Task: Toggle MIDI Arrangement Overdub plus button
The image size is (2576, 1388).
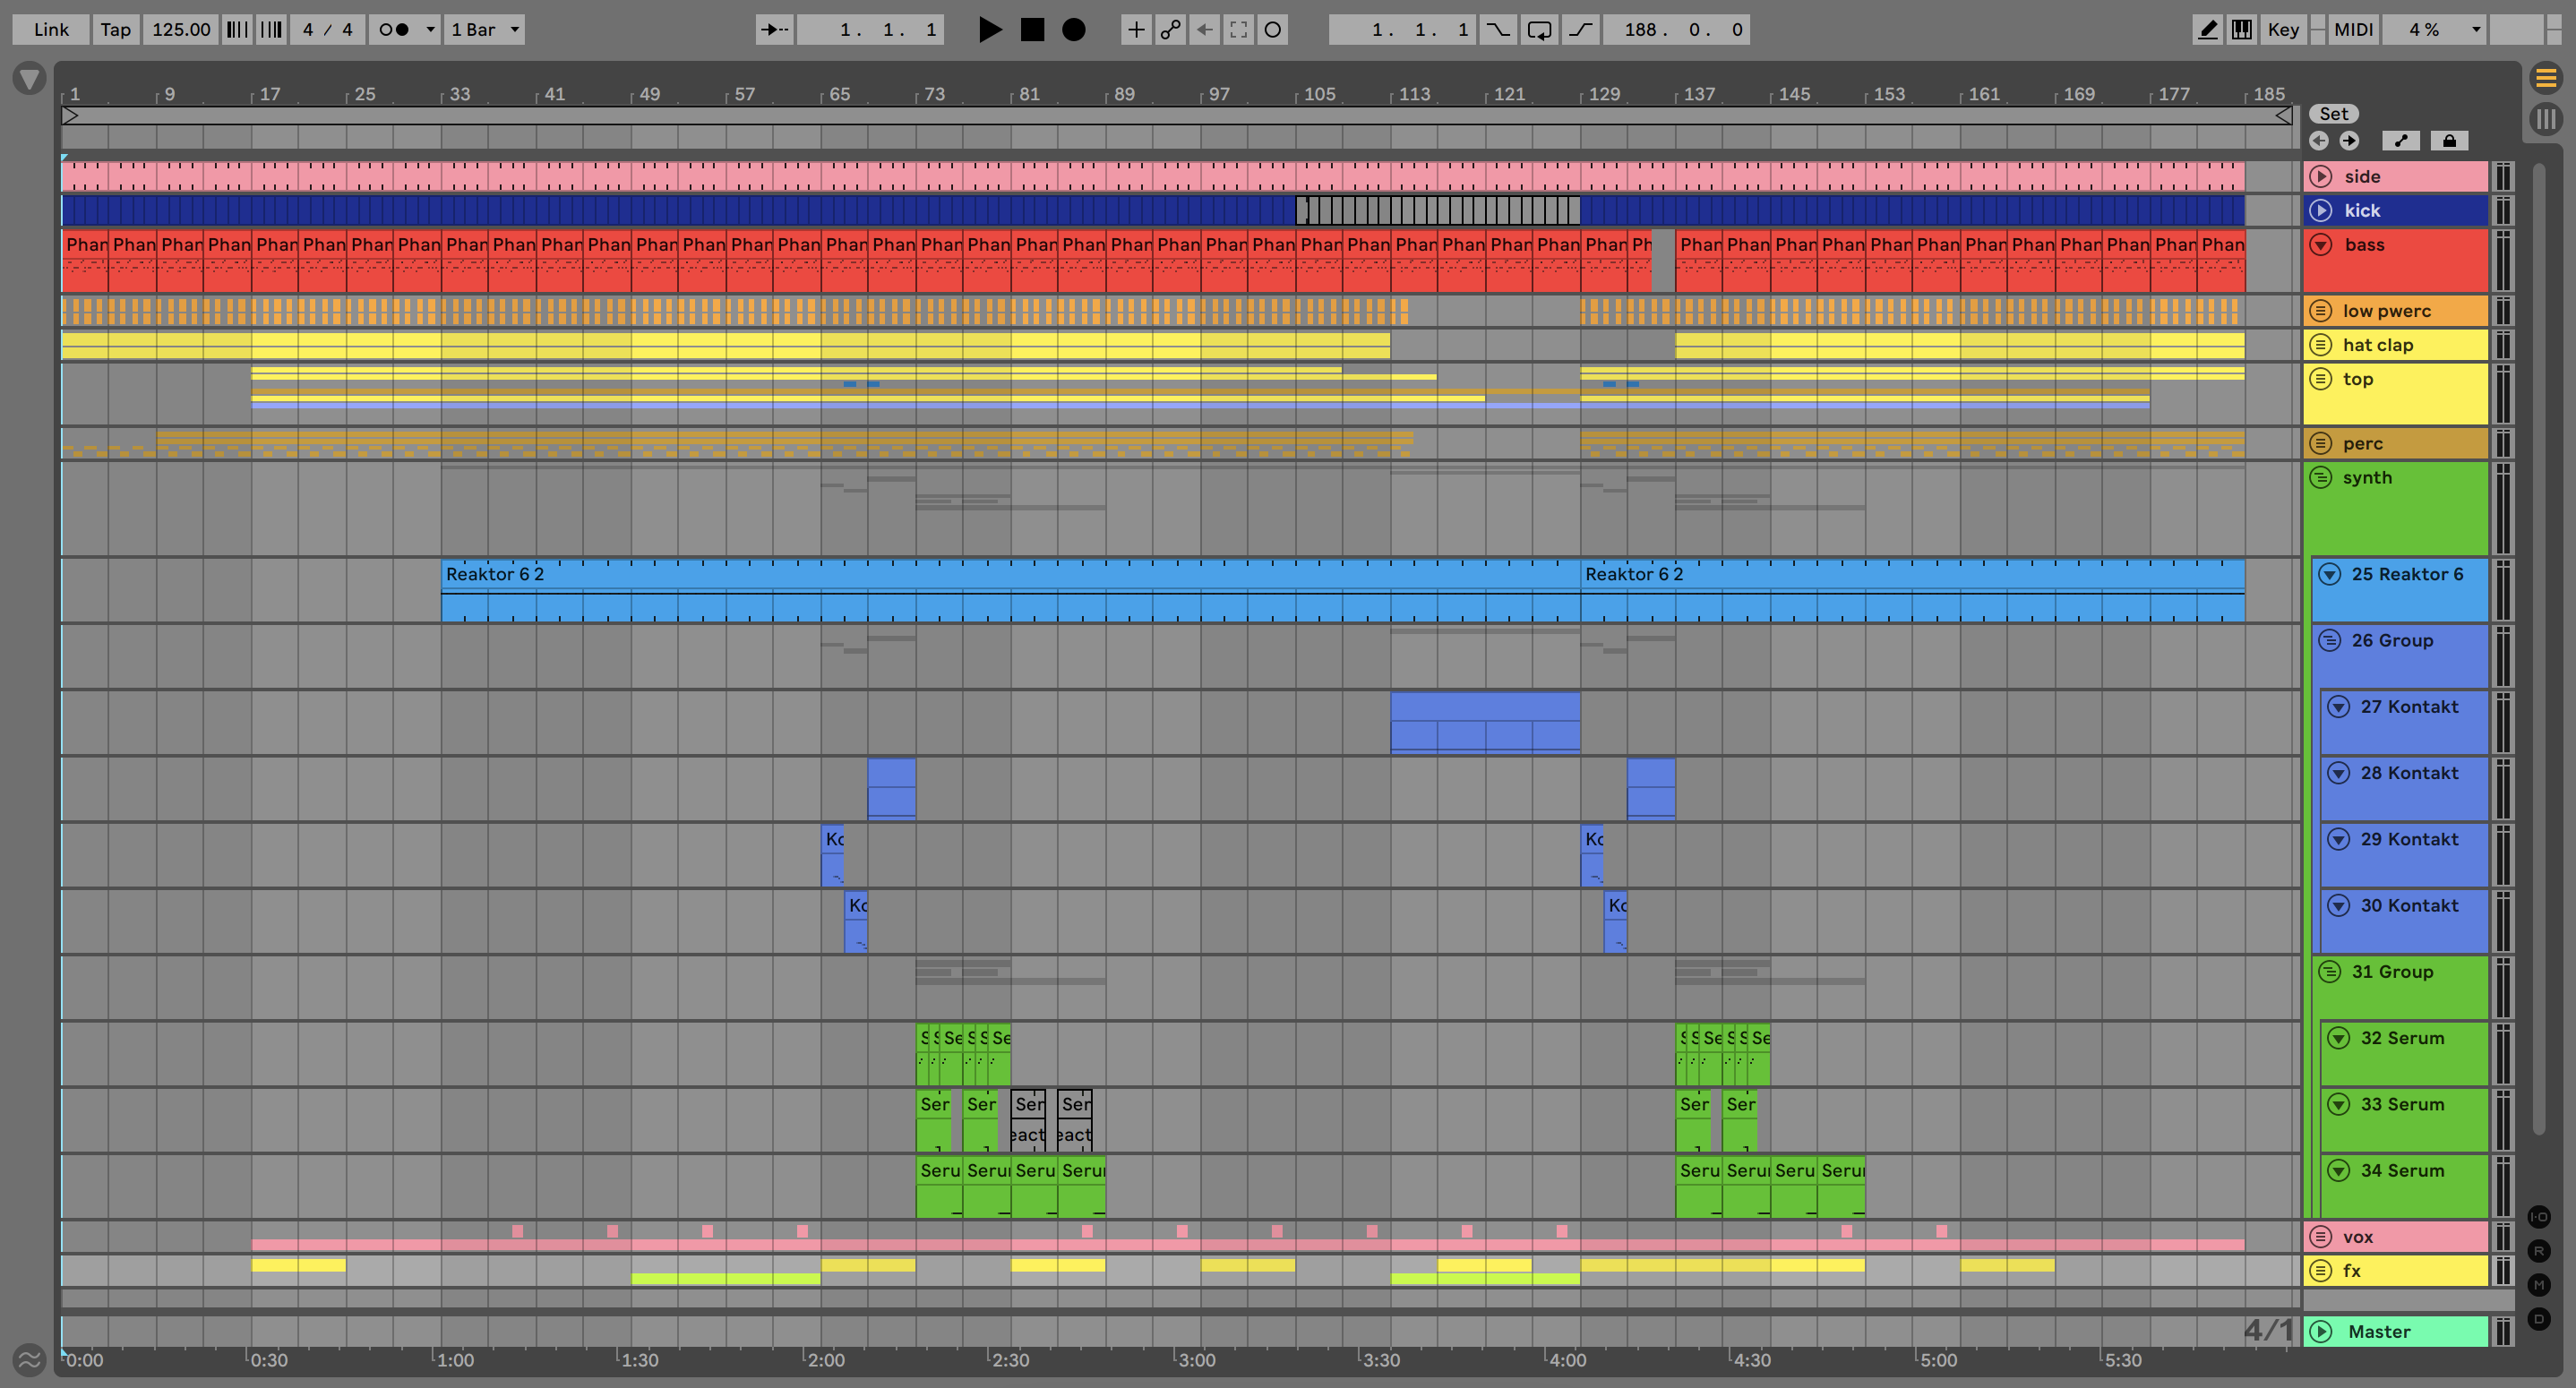Action: coord(1136,29)
